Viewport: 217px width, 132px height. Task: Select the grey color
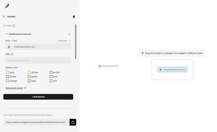coord(7,72)
